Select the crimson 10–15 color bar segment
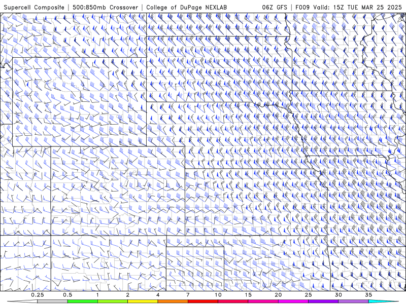This screenshot has width=406, height=304. coord(233,301)
